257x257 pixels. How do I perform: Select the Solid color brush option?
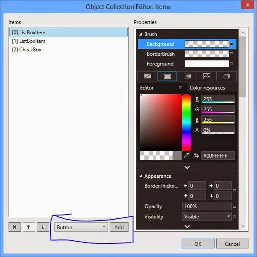click(167, 76)
